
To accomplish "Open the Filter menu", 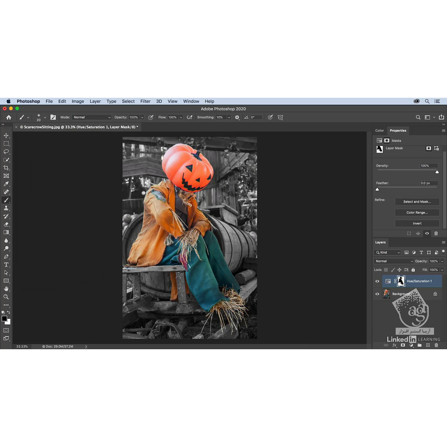I will click(x=145, y=101).
